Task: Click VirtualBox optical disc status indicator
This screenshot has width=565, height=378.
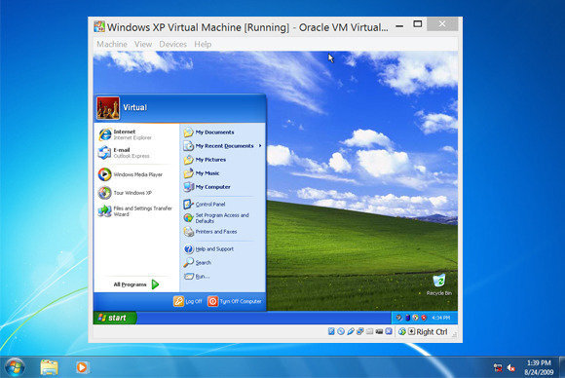Action: pyautogui.click(x=341, y=331)
